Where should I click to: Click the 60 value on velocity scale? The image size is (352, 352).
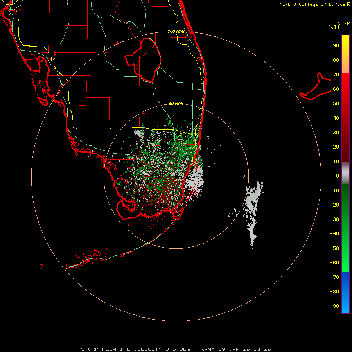336,89
